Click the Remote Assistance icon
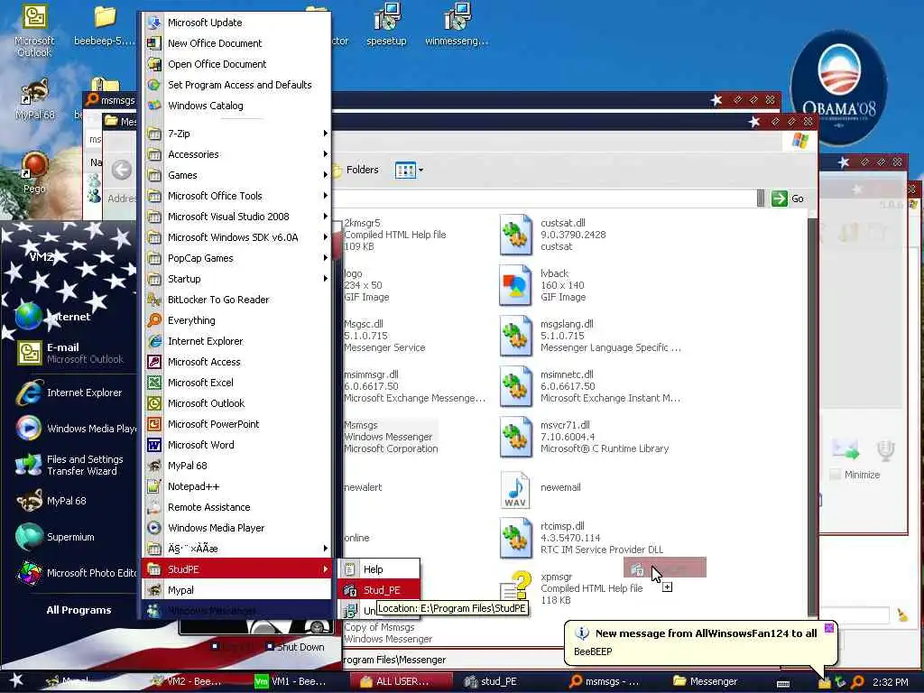 click(x=154, y=507)
